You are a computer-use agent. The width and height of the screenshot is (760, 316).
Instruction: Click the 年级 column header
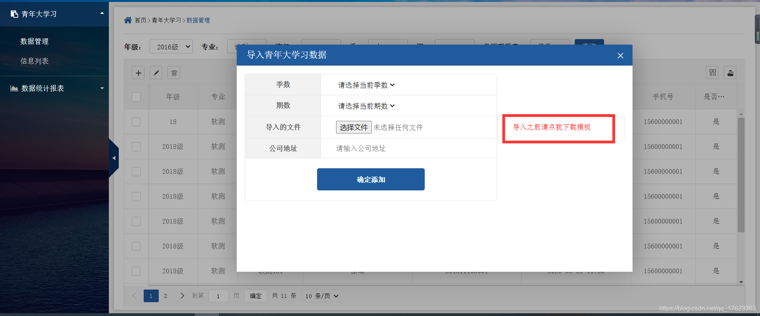(x=173, y=97)
